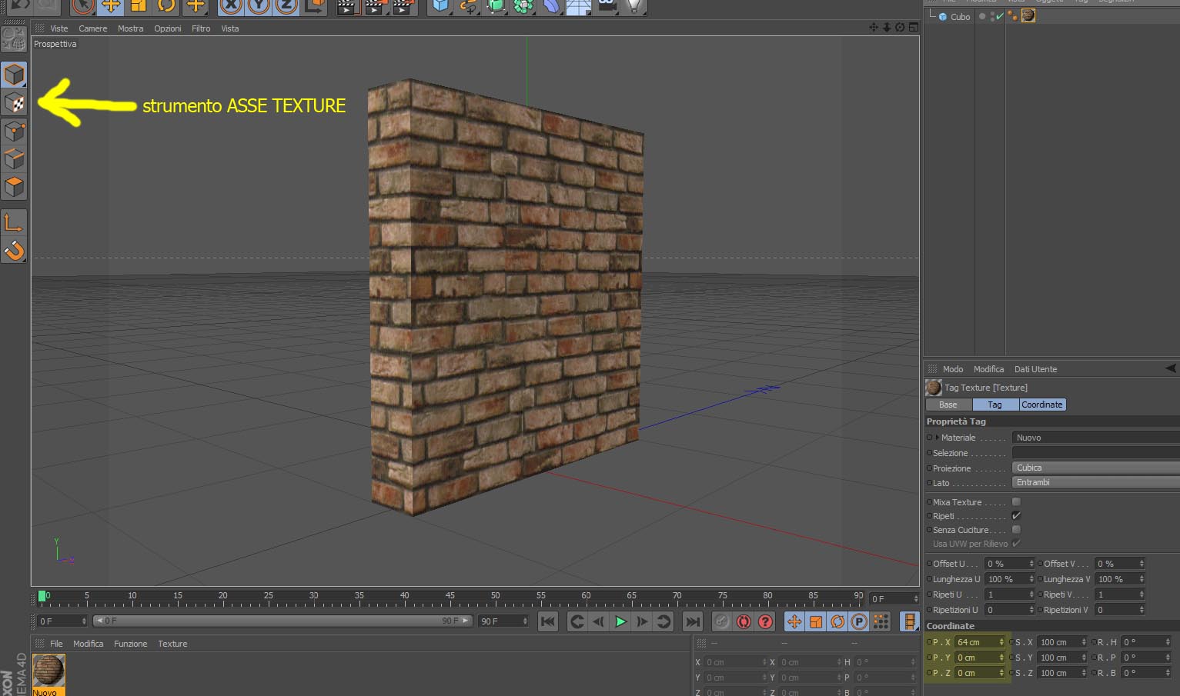Open the Modo menu in Attribute Manager
Viewport: 1180px width, 696px height.
pyautogui.click(x=953, y=369)
